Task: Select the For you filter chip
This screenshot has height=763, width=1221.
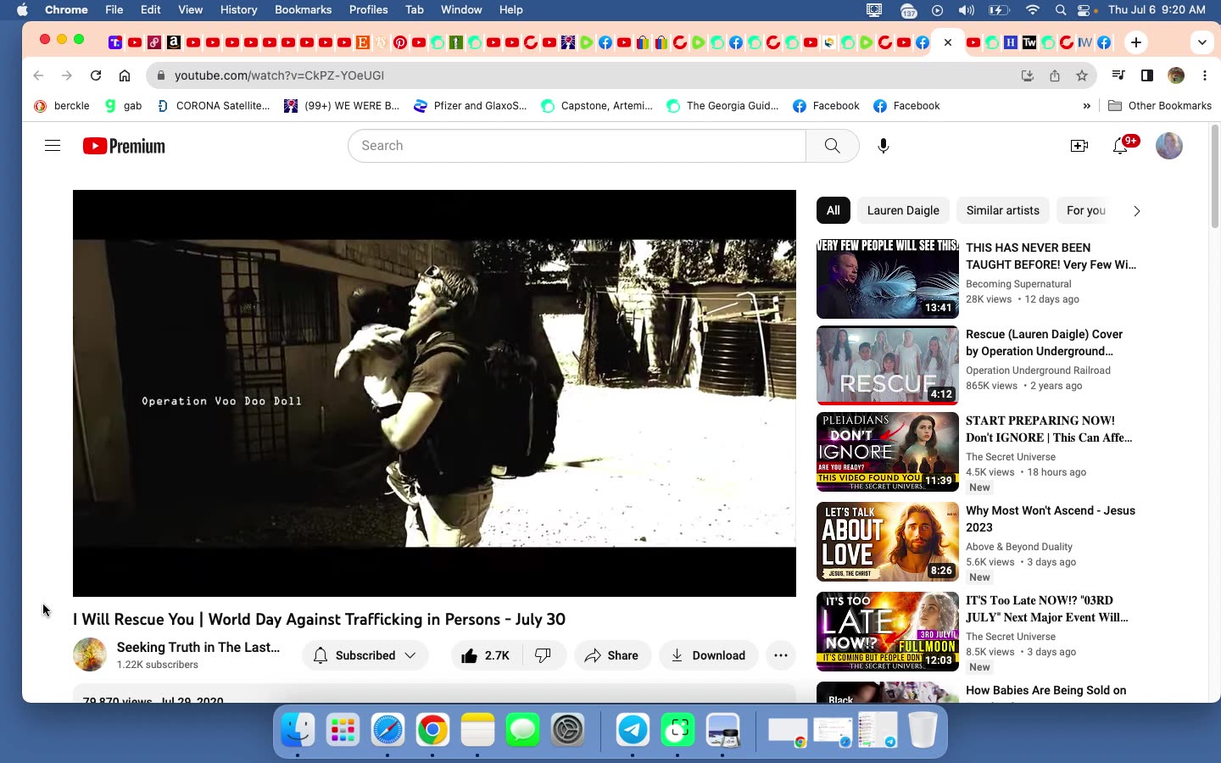Action: click(1086, 210)
